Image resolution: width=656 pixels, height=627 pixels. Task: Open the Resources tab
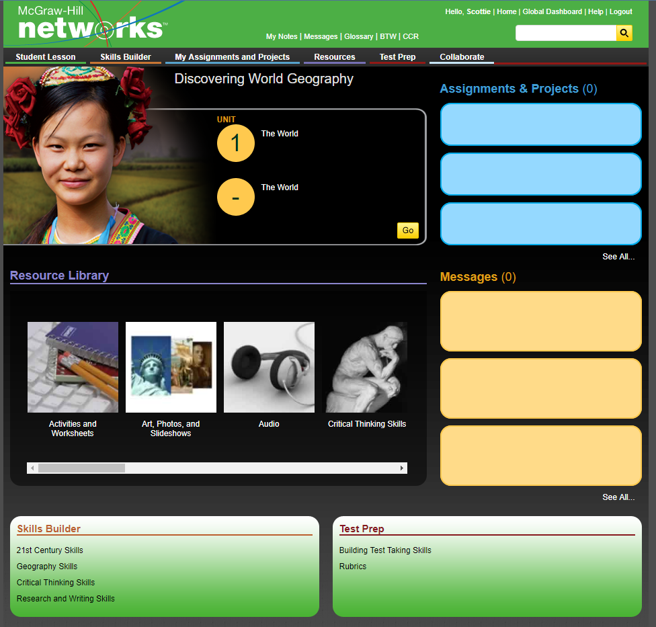coord(334,57)
